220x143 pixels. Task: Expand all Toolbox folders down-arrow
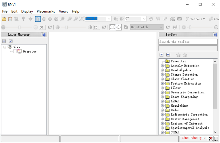168,55
